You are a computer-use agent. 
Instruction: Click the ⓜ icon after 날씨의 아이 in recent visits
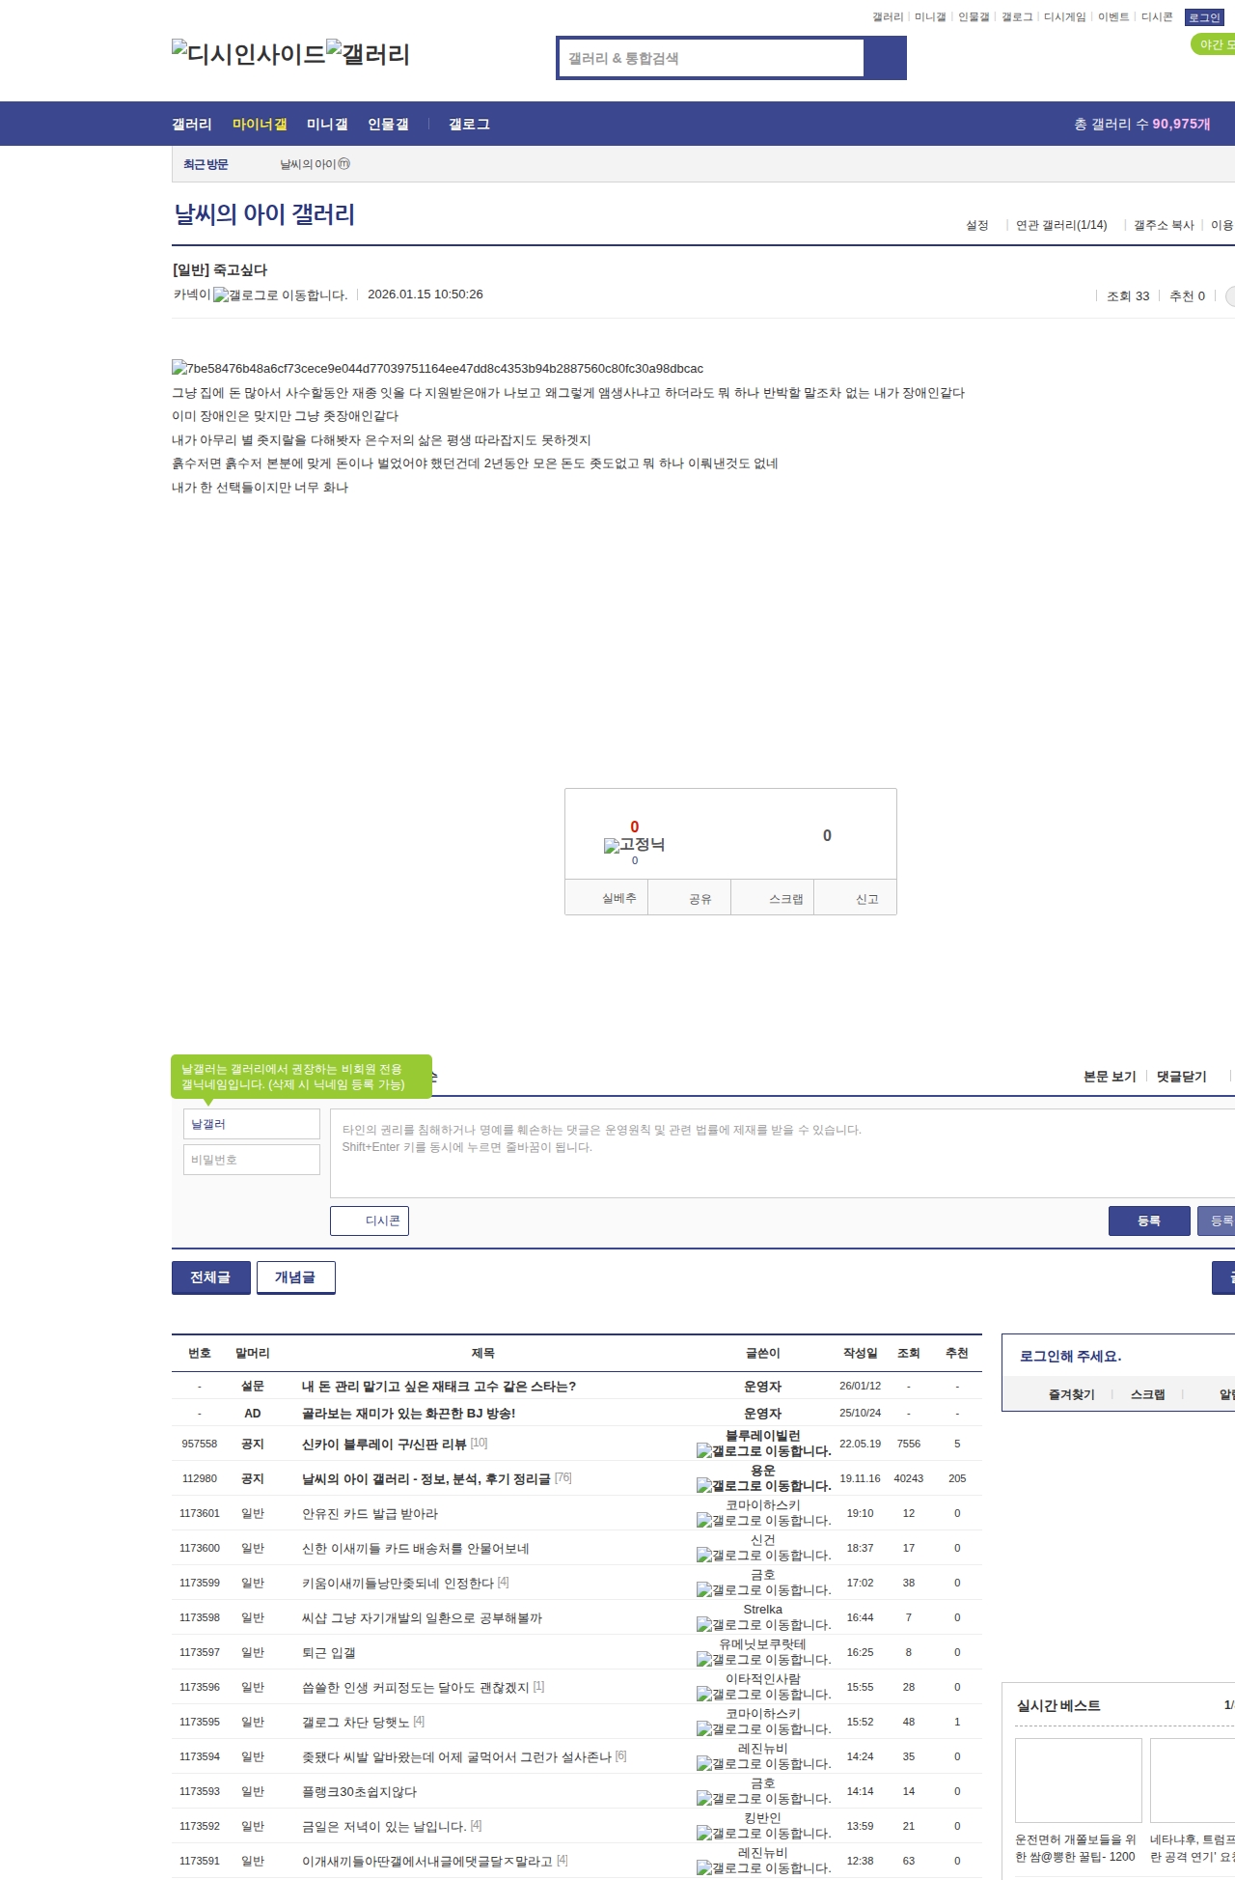click(344, 164)
